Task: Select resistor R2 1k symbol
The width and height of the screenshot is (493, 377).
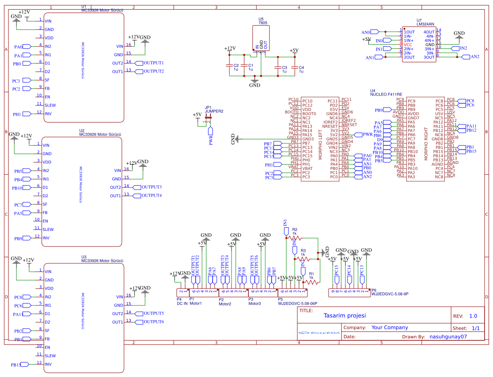Action: click(295, 238)
